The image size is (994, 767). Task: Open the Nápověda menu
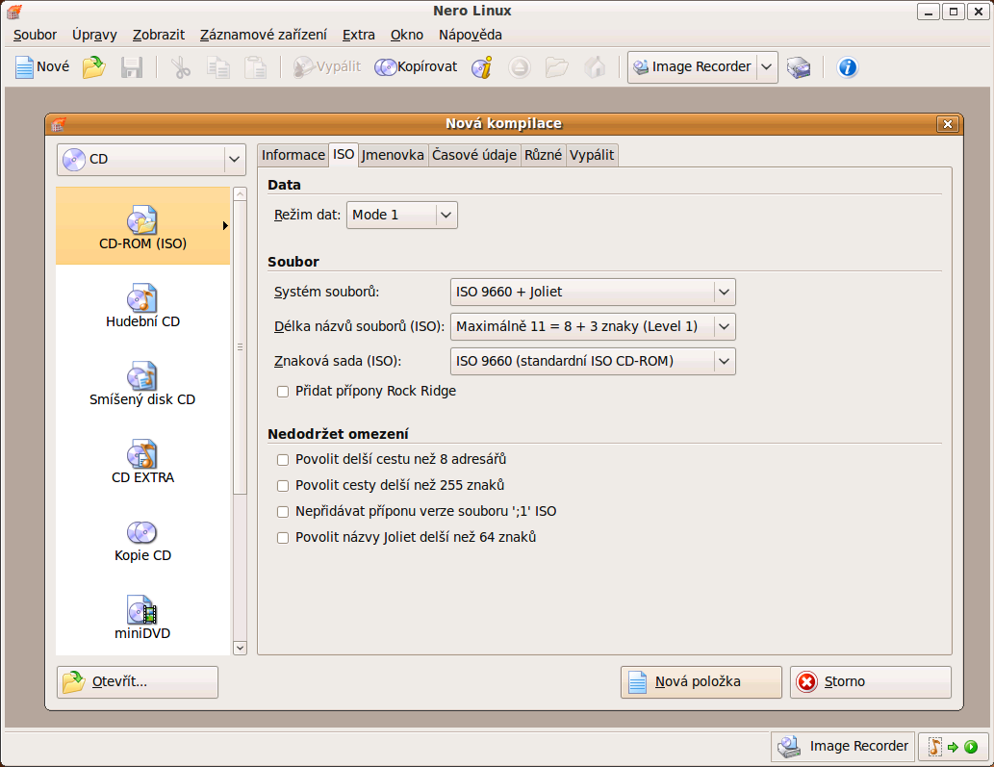click(x=471, y=35)
